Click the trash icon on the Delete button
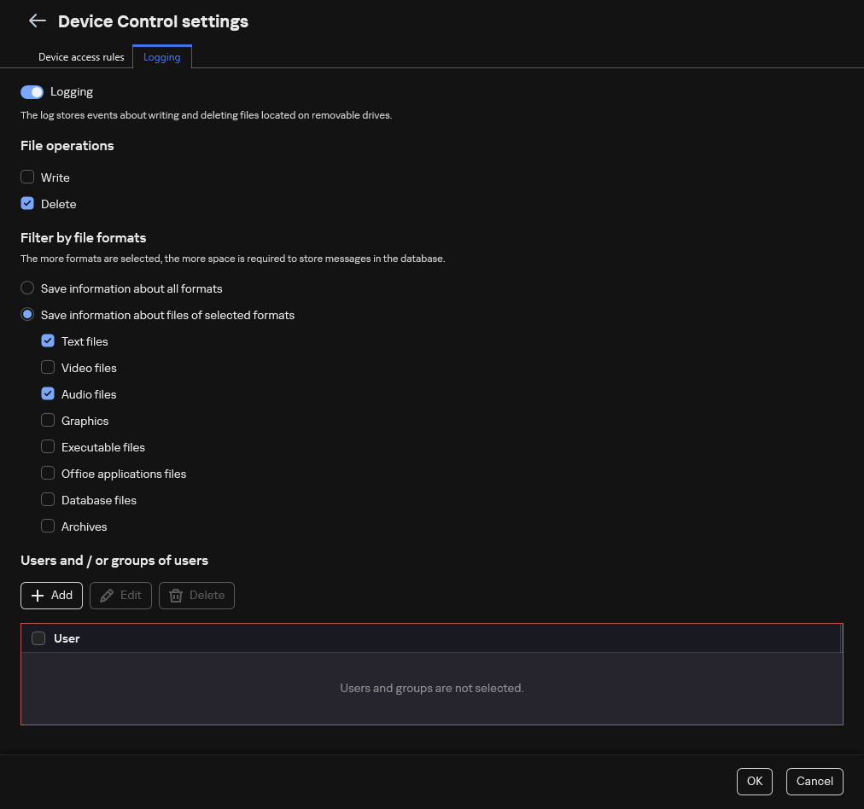 pyautogui.click(x=177, y=595)
